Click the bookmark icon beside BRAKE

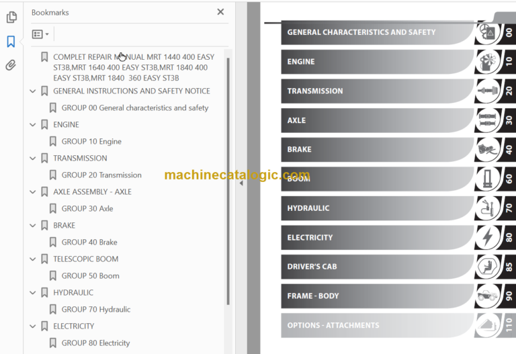(x=44, y=225)
